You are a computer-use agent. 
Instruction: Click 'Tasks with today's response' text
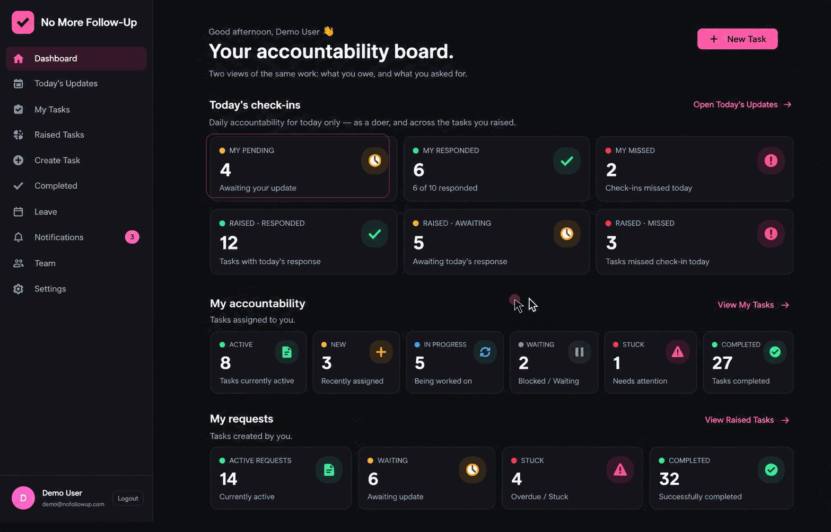[x=270, y=262]
